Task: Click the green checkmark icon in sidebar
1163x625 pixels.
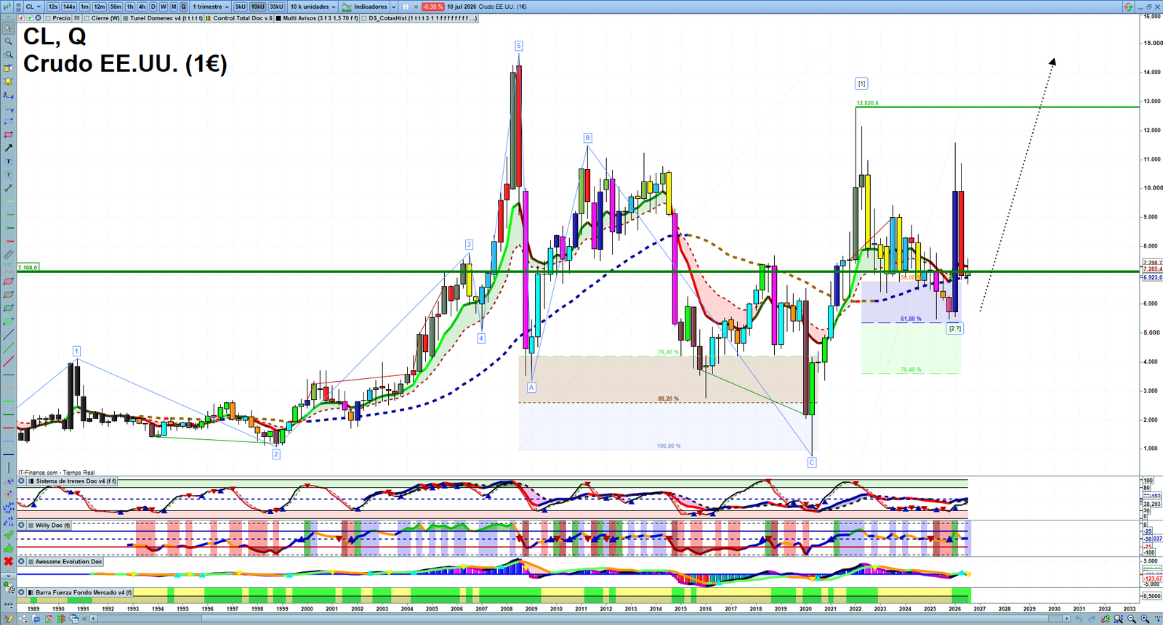Action: click(x=8, y=534)
